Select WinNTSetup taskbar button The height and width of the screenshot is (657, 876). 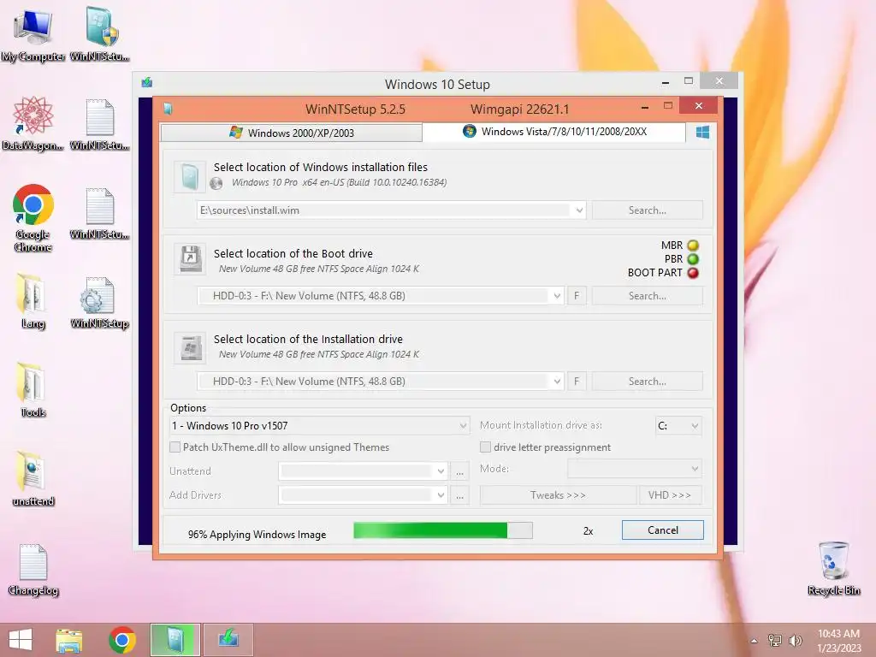coord(175,640)
